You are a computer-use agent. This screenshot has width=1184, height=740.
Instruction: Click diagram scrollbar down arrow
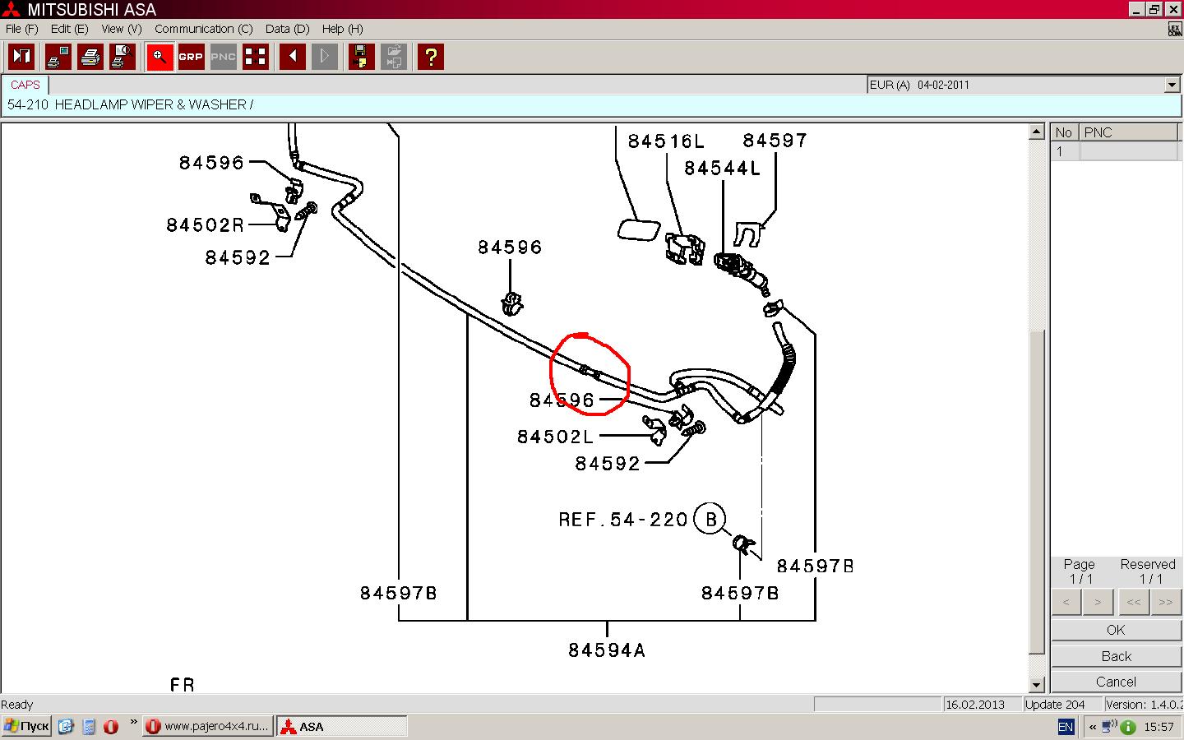(x=1036, y=684)
